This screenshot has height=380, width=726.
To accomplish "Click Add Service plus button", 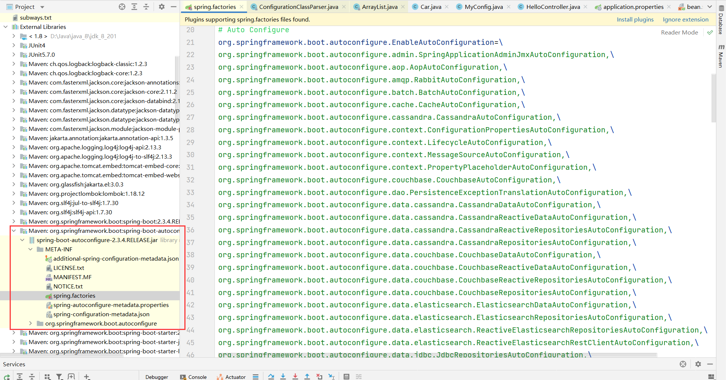I will (x=86, y=377).
